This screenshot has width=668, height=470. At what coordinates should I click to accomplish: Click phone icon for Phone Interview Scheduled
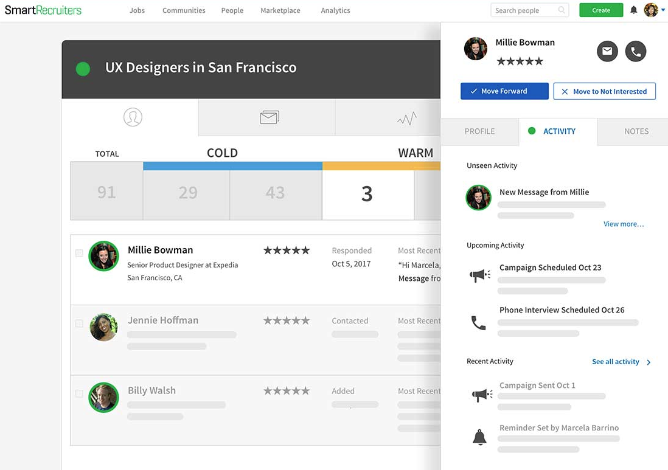478,323
